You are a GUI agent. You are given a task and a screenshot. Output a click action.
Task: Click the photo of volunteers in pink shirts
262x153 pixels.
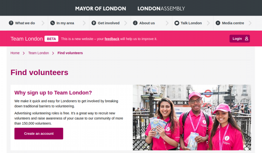point(192,118)
